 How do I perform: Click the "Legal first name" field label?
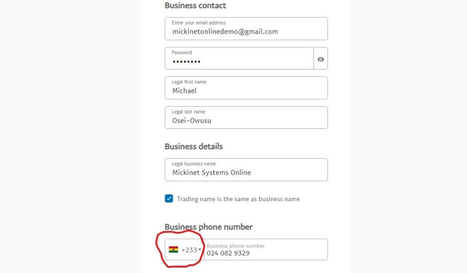189,82
